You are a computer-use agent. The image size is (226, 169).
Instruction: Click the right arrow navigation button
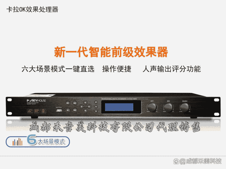point(89,107)
